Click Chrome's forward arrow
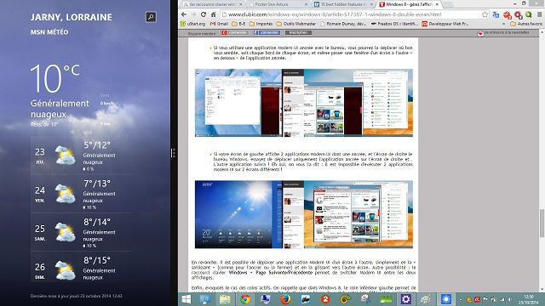Image resolution: width=545 pixels, height=306 pixels. coord(193,14)
